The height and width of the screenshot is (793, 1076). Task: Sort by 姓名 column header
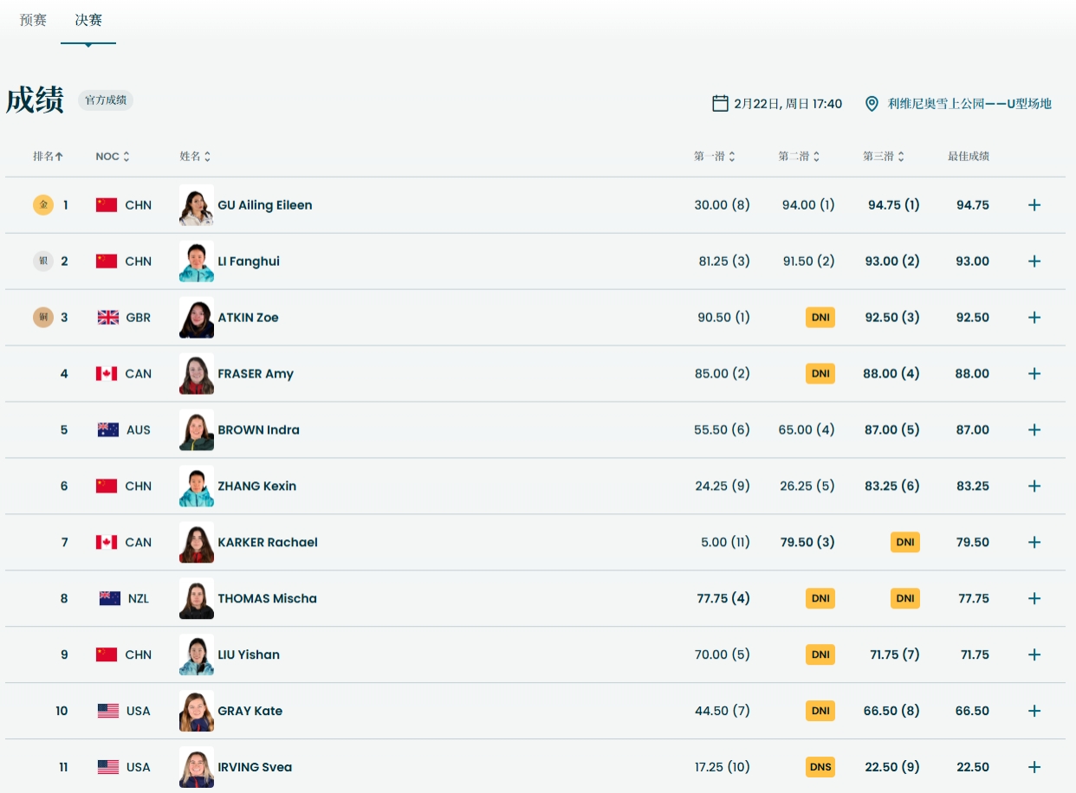click(195, 157)
